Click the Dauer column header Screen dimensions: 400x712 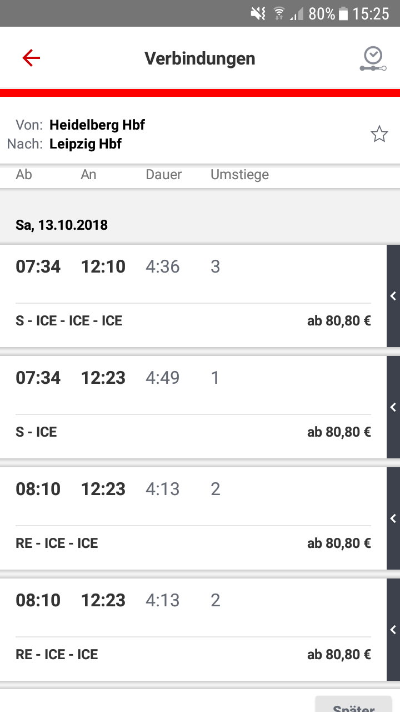pos(164,175)
